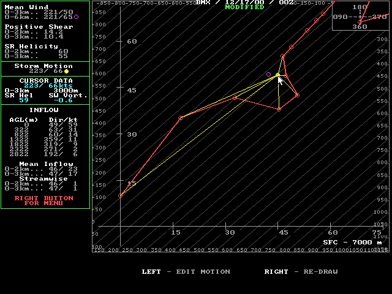Click the red hodograph point just right of the cursor
Viewport: 392px width, 294px height.
tap(286, 75)
